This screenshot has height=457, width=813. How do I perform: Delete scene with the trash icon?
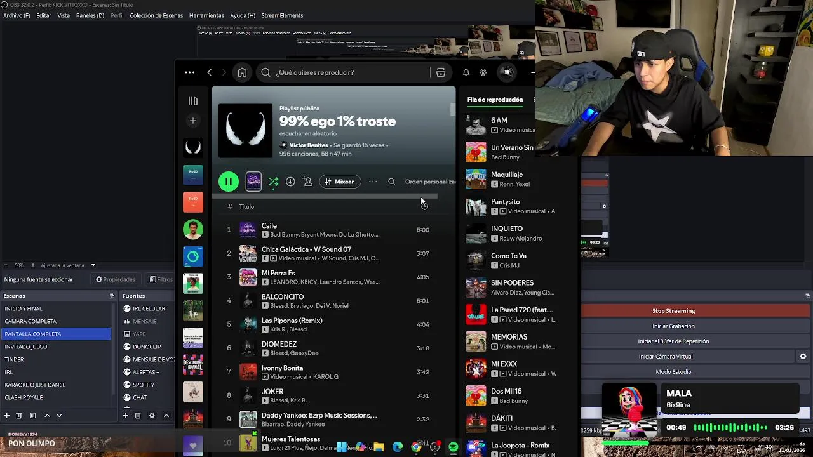[19, 416]
